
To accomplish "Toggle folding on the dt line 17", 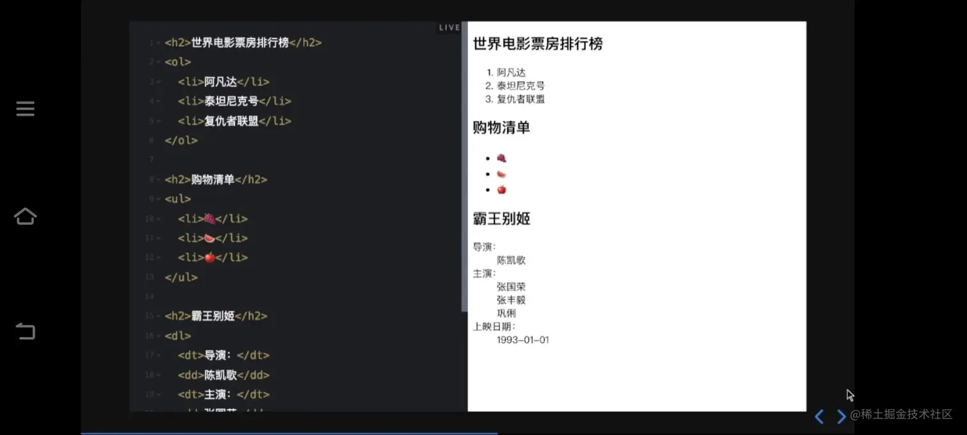I will pos(157,355).
